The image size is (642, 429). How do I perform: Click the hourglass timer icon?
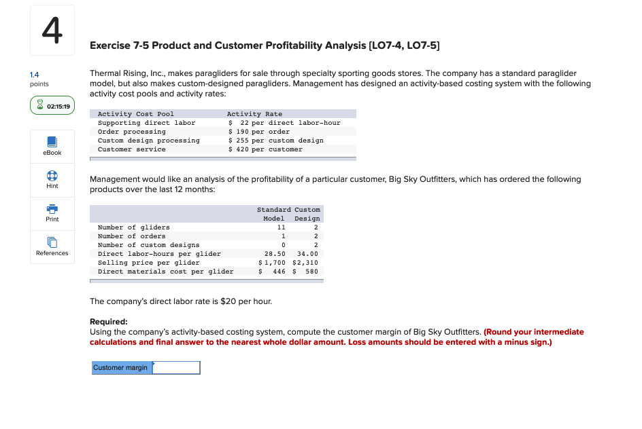click(39, 105)
